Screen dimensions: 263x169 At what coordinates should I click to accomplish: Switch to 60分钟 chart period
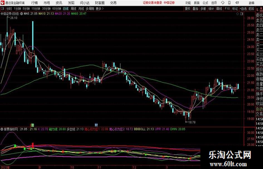click(57, 9)
